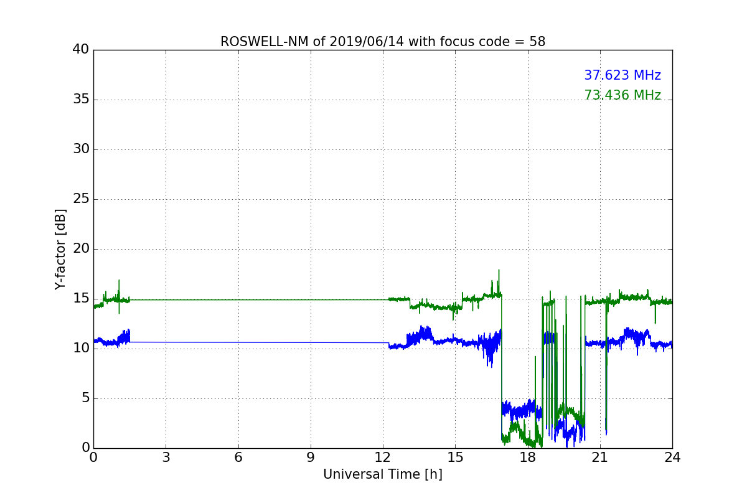Click the x-axis tick label 12
The image size is (747, 498).
[383, 458]
